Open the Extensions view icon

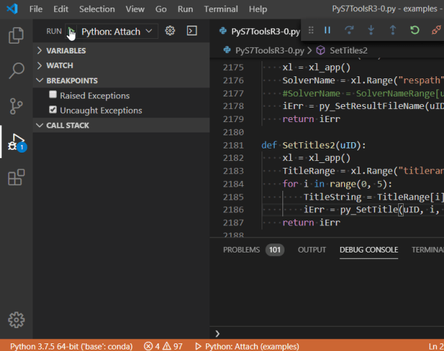tap(16, 178)
